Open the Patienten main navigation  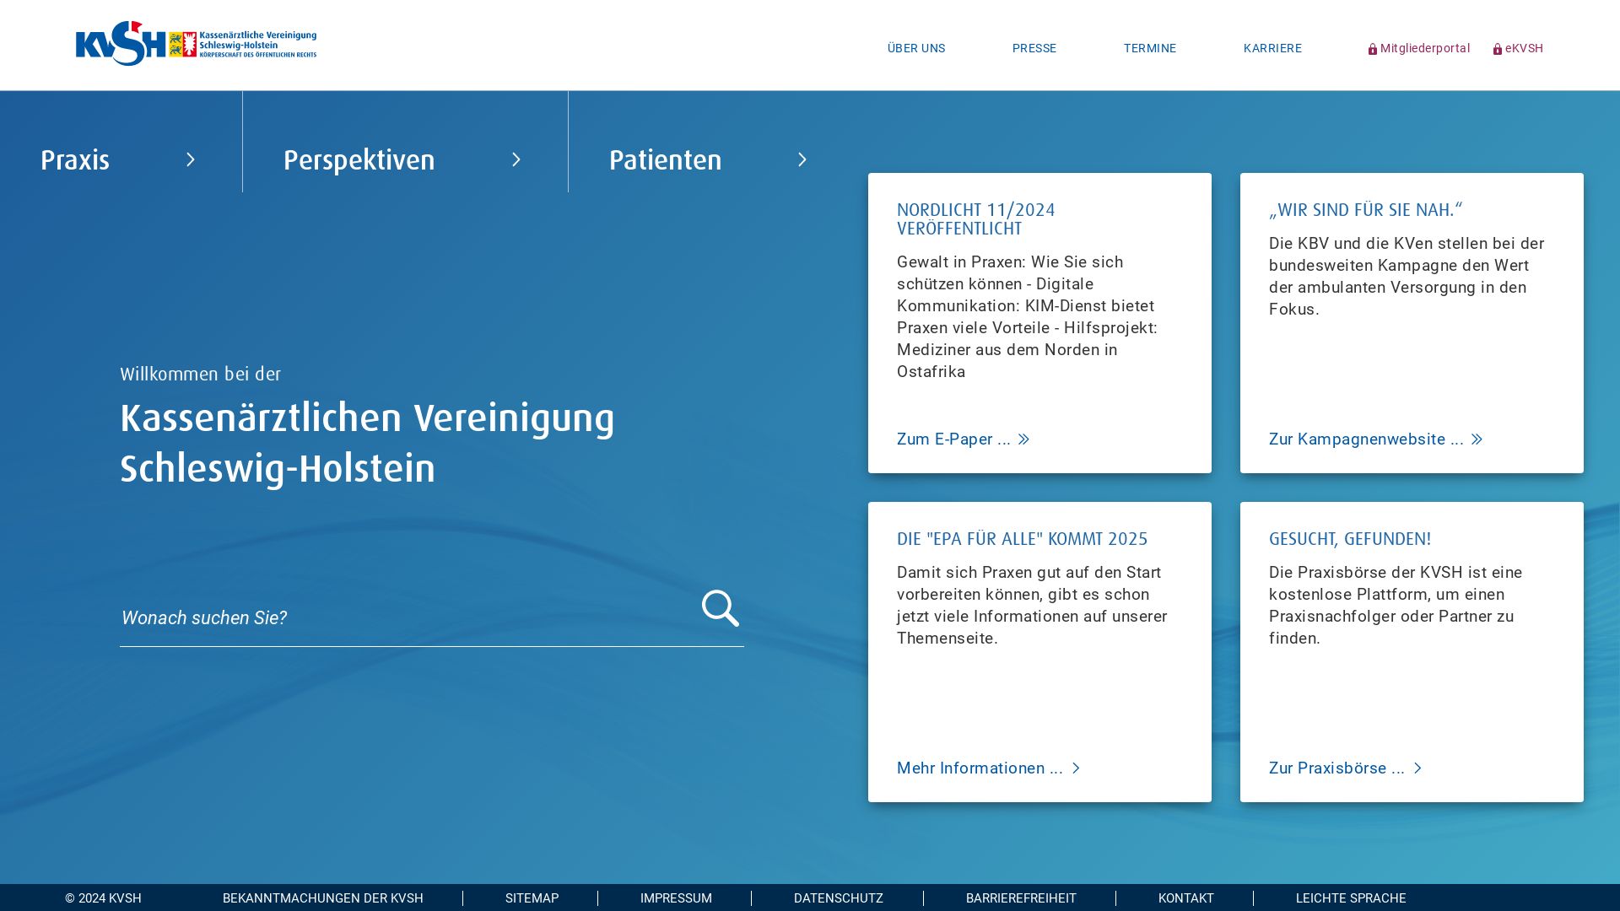[666, 160]
